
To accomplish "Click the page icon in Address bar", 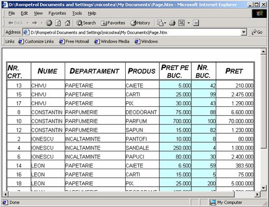I will (x=26, y=32).
